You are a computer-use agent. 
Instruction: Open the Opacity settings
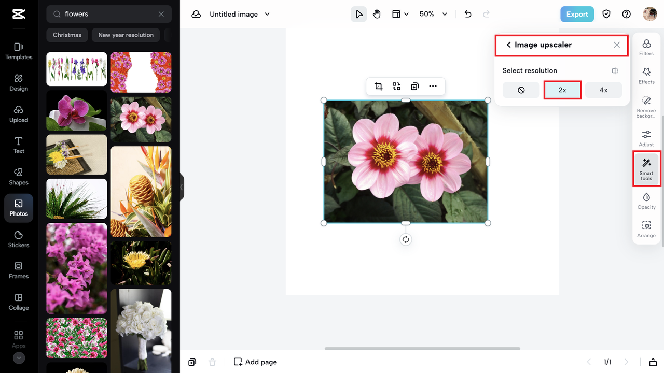point(646,200)
